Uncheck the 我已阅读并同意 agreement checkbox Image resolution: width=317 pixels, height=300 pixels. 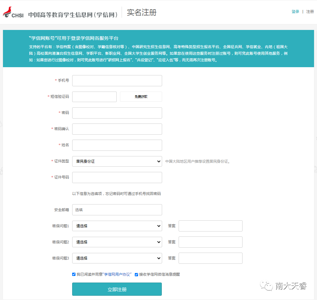pyautogui.click(x=74, y=274)
